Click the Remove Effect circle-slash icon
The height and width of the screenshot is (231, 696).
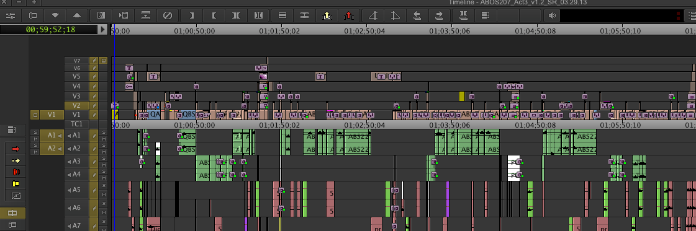point(168,15)
